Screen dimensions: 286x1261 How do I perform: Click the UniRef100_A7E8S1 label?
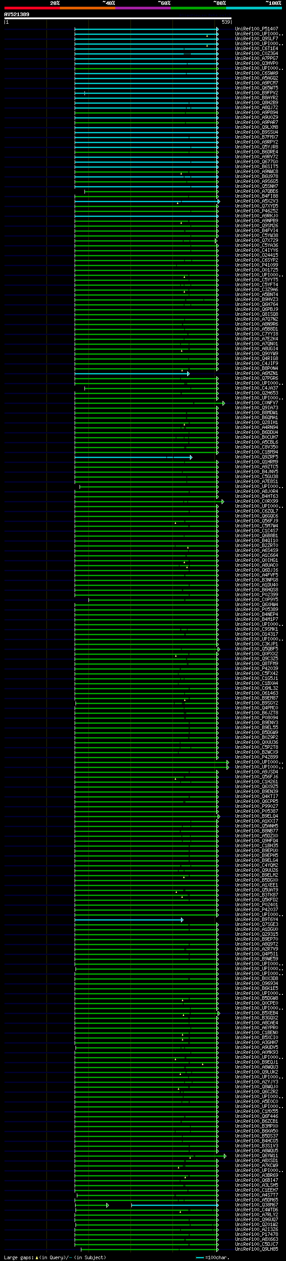(257, 481)
